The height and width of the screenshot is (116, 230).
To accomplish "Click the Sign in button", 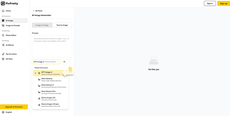I will pos(210,3).
